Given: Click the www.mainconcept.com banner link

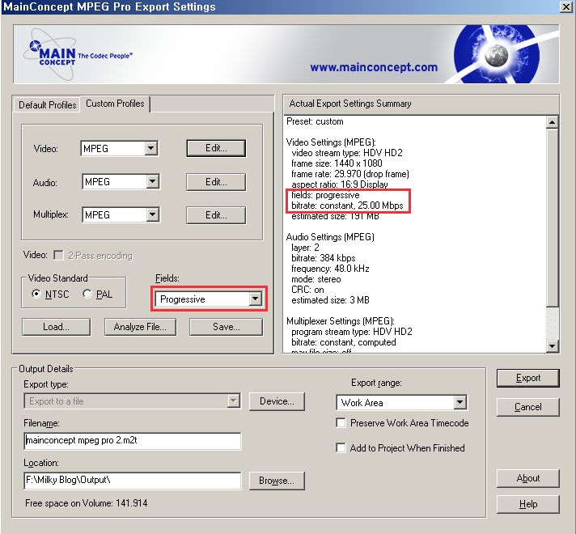Looking at the screenshot, I should 374,68.
